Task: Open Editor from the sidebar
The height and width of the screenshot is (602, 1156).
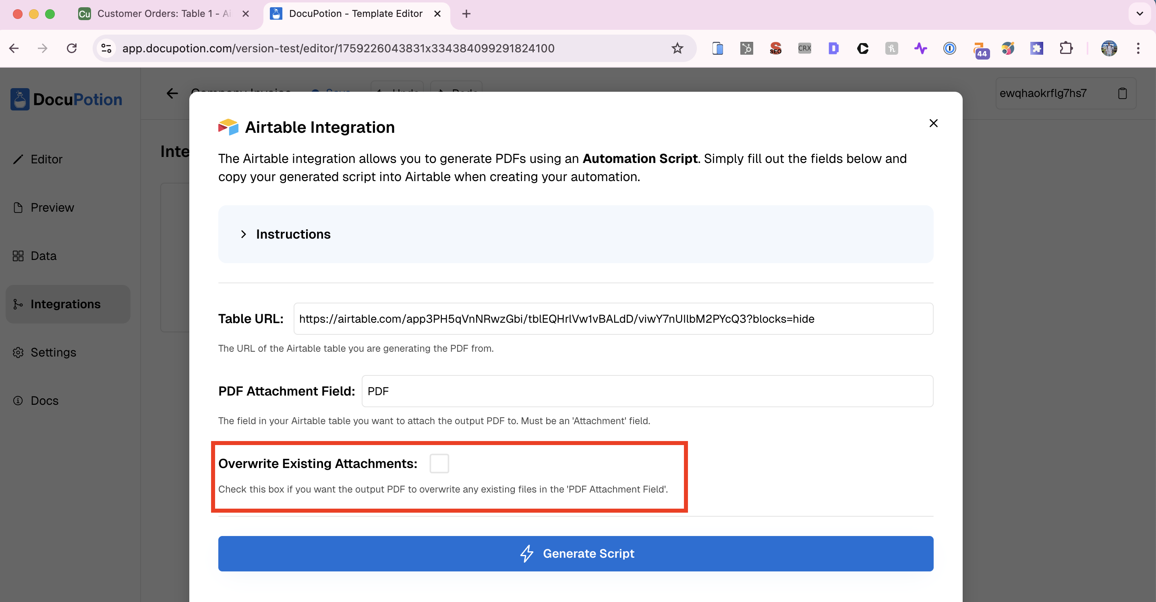Action: tap(46, 159)
